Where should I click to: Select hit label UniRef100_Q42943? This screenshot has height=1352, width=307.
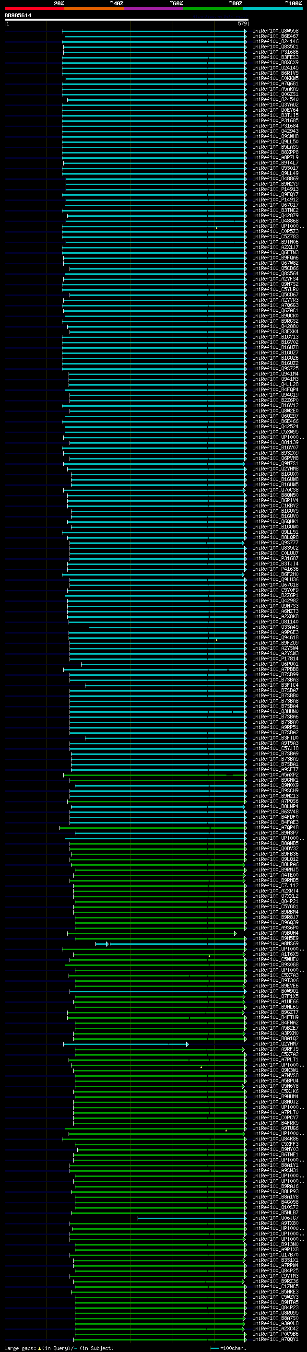[x=275, y=131]
